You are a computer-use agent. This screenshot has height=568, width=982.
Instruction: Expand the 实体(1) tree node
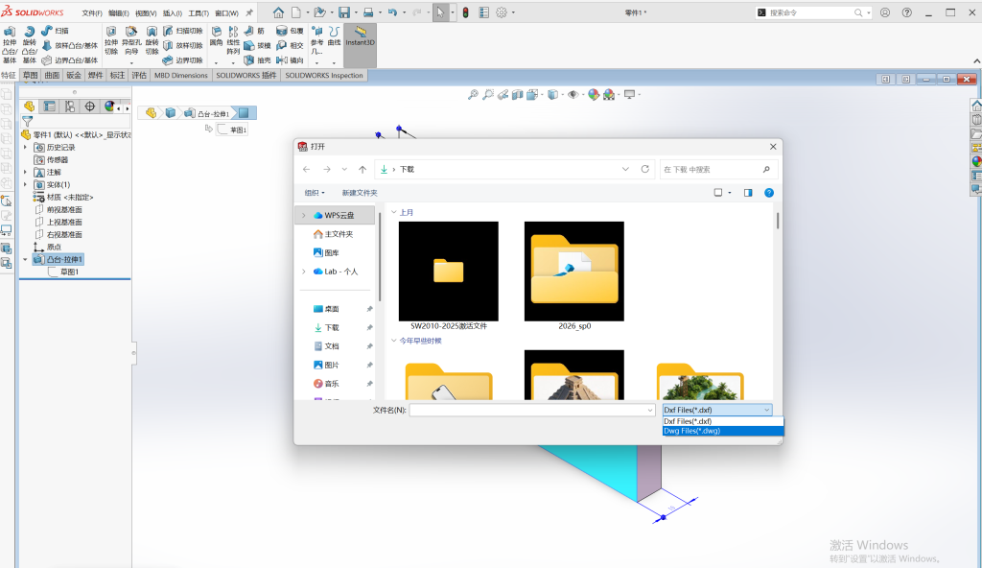click(x=26, y=185)
